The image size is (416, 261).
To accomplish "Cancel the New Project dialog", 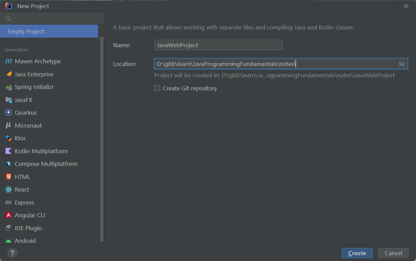I will point(393,253).
